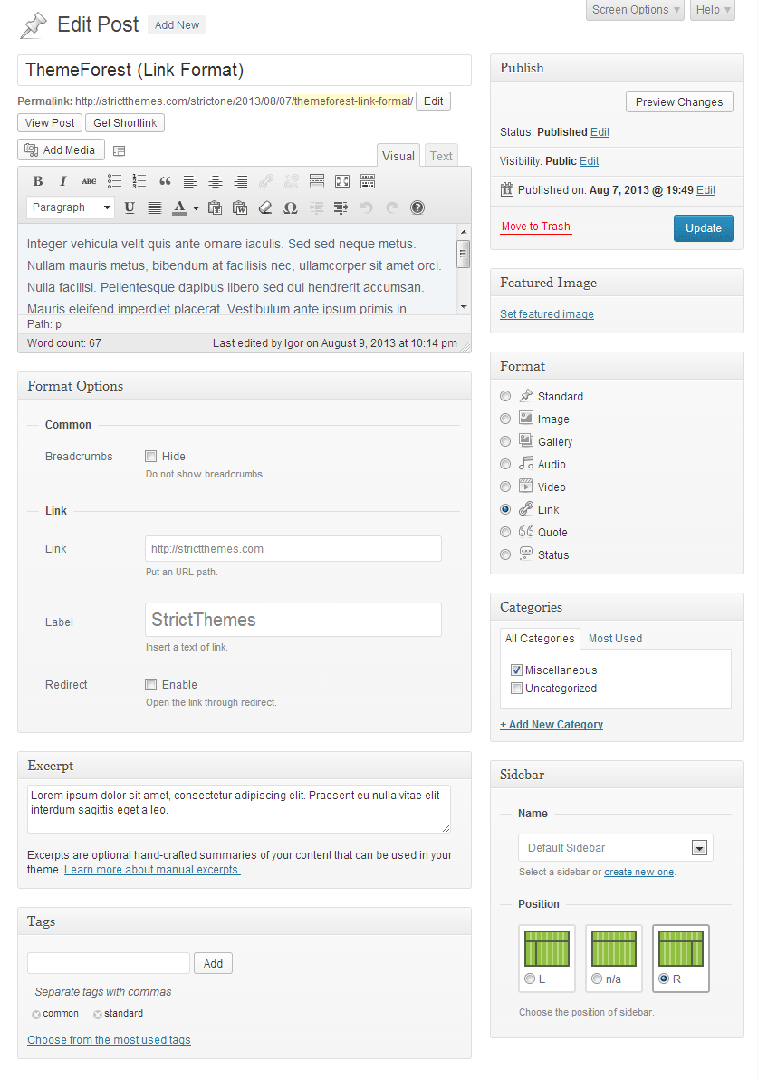Click the Move to Trash link
758x1080 pixels.
(x=535, y=227)
